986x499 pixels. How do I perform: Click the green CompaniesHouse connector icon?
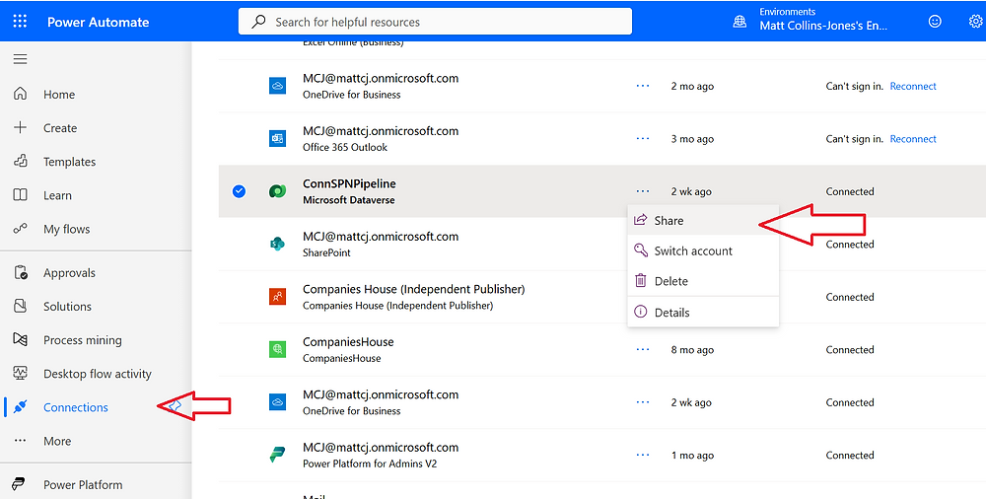point(277,349)
